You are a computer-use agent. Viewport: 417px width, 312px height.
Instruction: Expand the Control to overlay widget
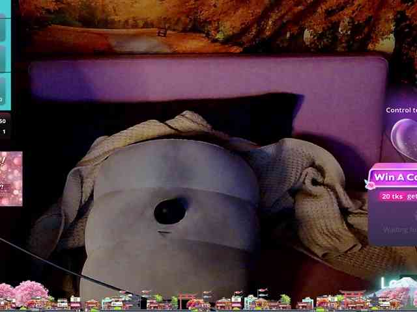401,110
